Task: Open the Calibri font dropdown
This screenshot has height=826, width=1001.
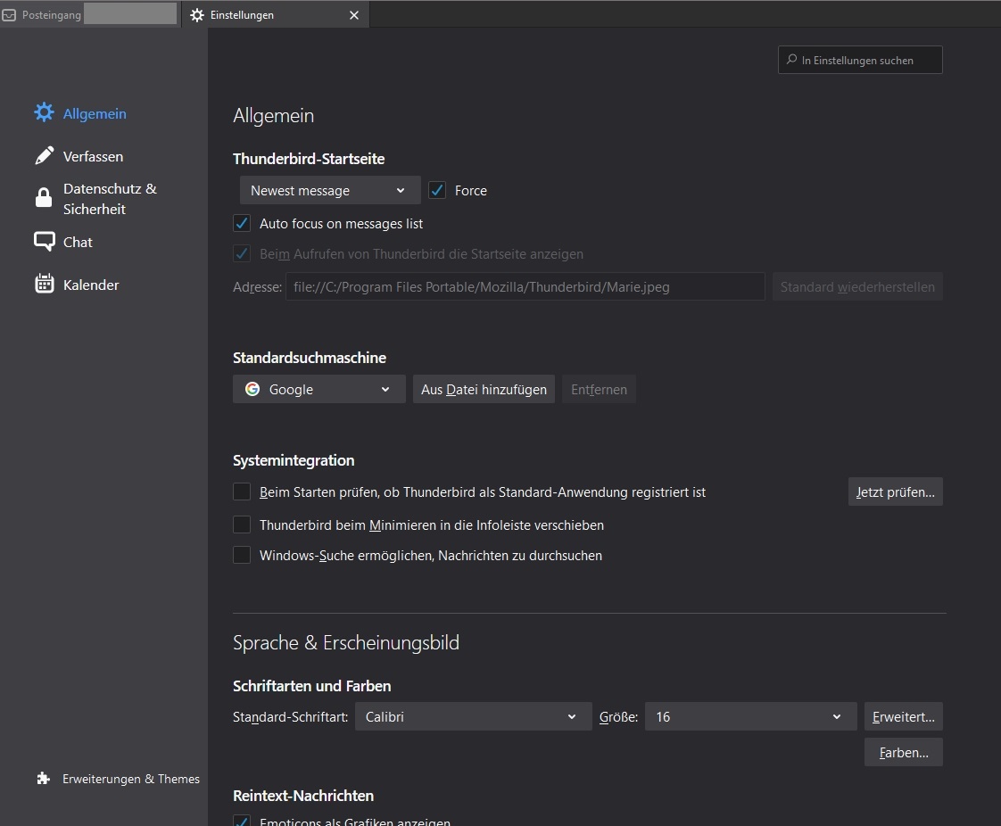Action: (x=473, y=716)
